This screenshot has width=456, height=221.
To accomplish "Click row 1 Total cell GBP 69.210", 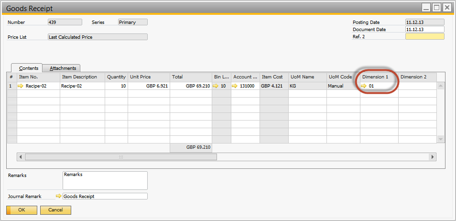I will pyautogui.click(x=191, y=86).
